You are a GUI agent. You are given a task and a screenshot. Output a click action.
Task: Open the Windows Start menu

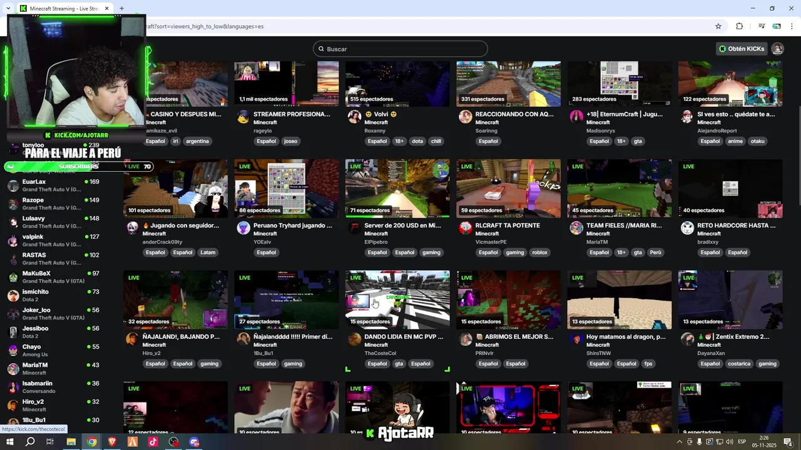click(10, 442)
